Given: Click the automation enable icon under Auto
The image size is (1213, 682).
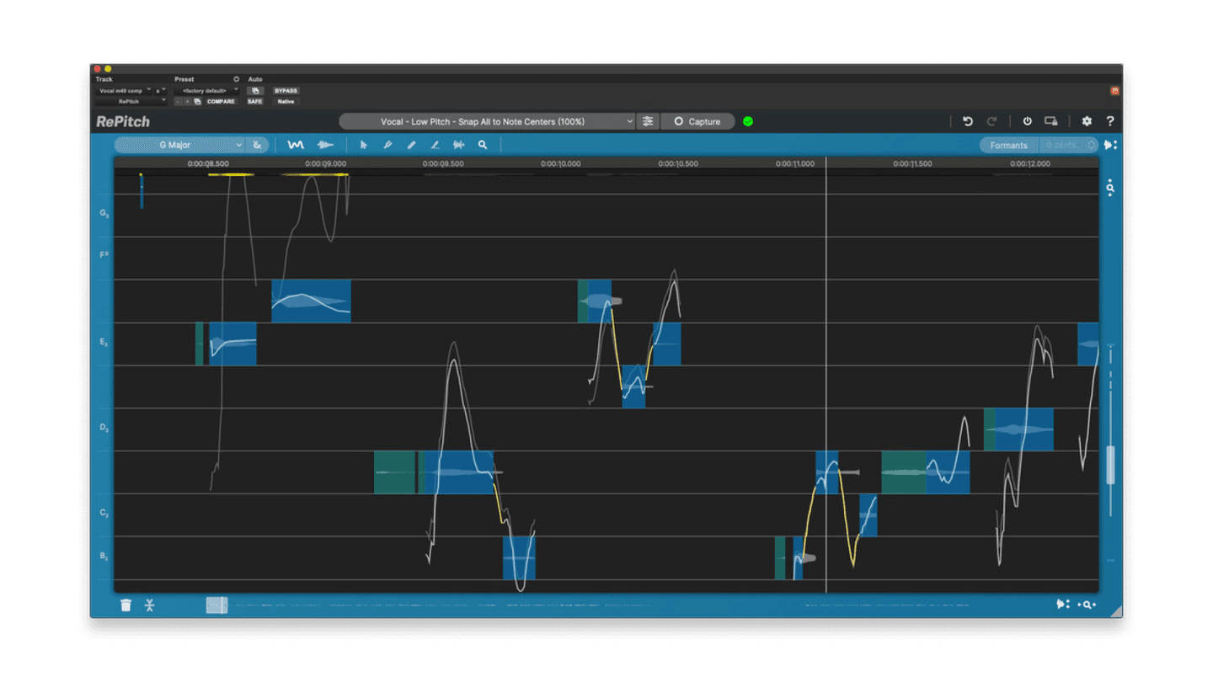Looking at the screenshot, I should pyautogui.click(x=255, y=90).
